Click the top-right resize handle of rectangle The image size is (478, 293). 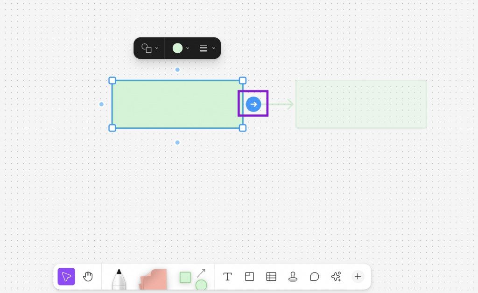point(242,80)
